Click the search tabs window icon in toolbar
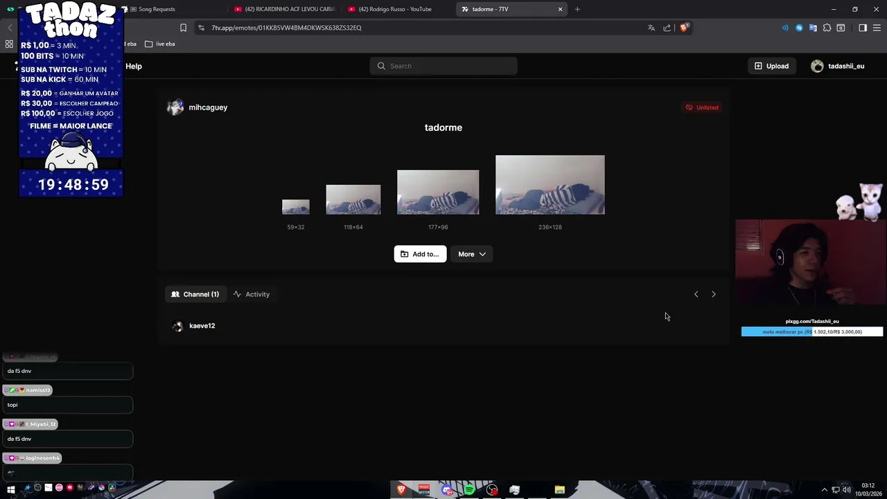Screen dimensions: 887x499 click(x=841, y=28)
